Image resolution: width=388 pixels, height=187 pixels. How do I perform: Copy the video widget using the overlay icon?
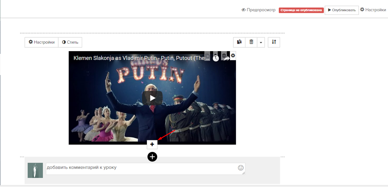pyautogui.click(x=208, y=56)
